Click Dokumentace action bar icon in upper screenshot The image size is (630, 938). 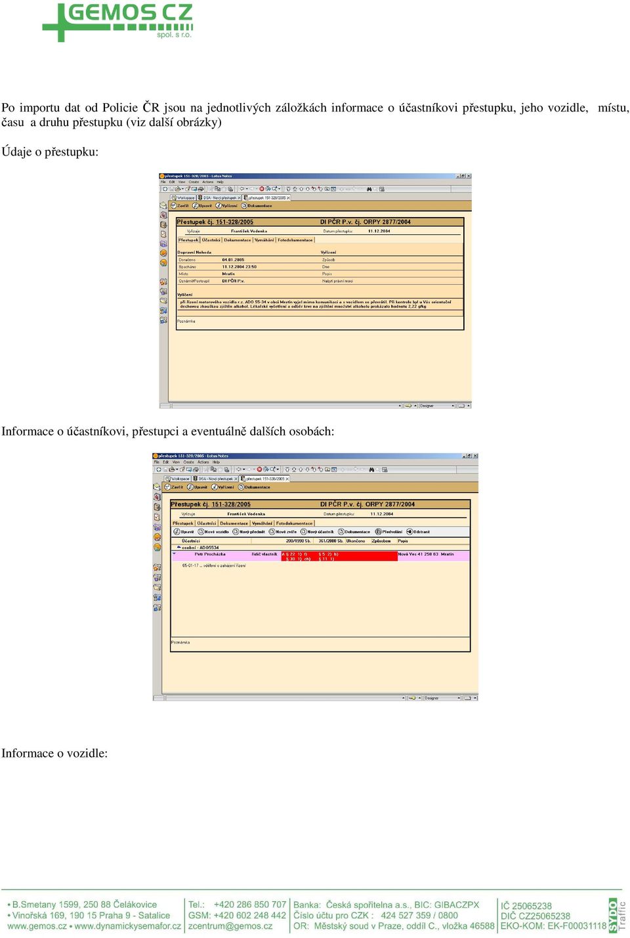pos(243,206)
